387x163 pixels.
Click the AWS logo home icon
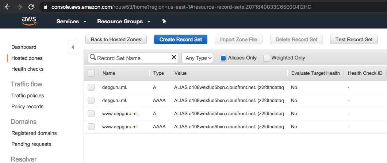(29, 21)
